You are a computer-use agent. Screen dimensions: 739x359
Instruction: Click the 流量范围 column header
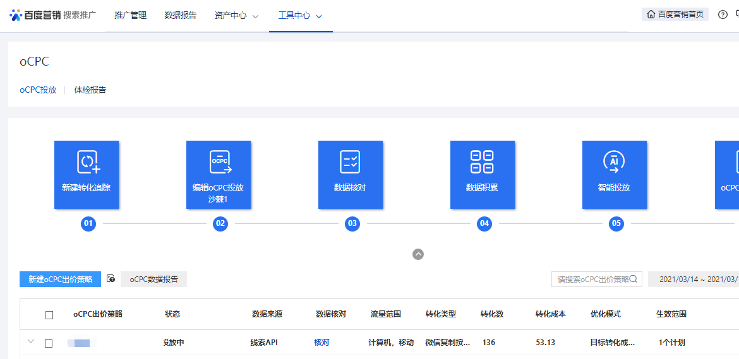pyautogui.click(x=386, y=314)
